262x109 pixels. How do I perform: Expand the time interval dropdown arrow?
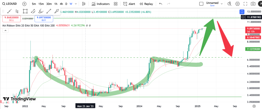tap(76, 4)
